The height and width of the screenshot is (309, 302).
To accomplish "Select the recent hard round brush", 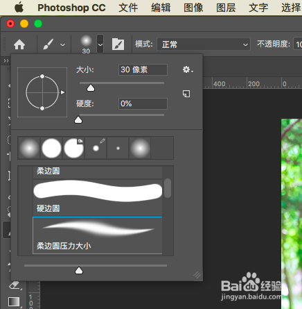I will click(x=51, y=148).
